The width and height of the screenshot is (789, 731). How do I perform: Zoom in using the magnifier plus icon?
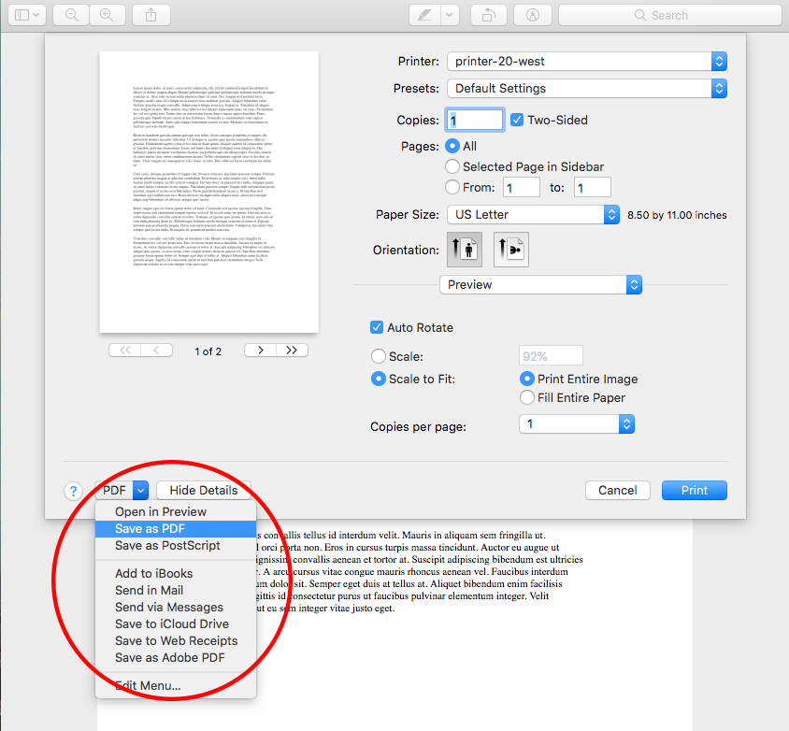pos(107,15)
